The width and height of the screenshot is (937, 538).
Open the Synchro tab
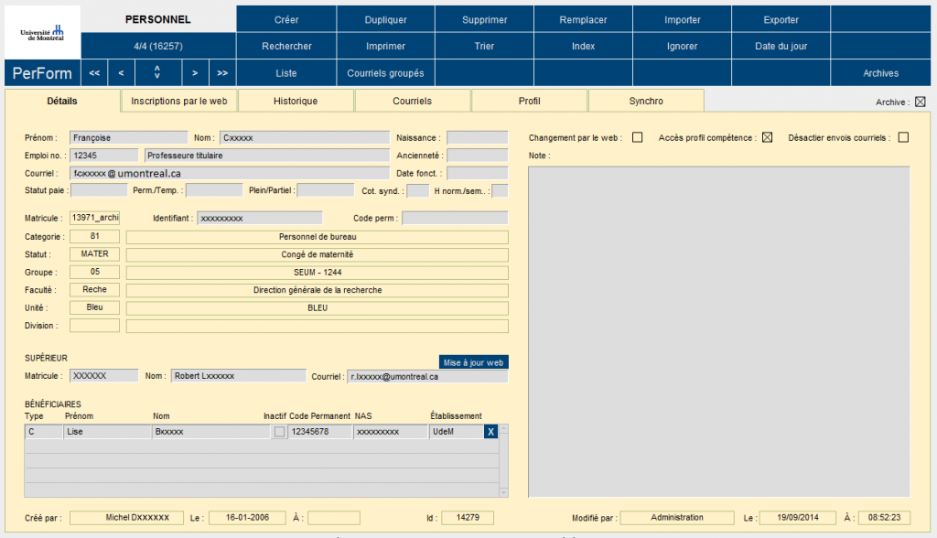click(x=645, y=101)
